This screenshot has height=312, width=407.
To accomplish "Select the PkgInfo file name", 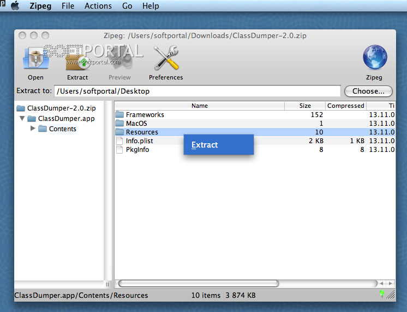I will [x=137, y=150].
